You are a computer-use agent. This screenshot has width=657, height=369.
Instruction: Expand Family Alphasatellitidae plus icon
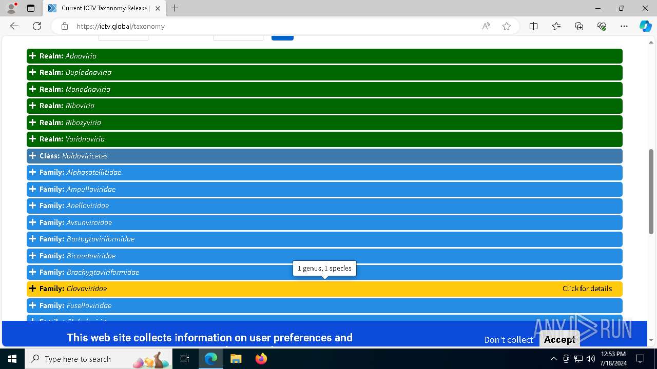click(33, 172)
